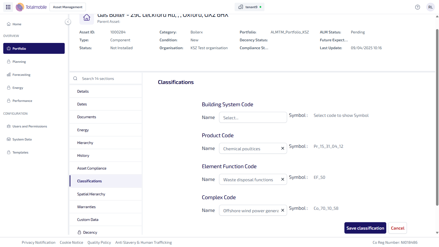Go to the Asset Compliance section
The width and height of the screenshot is (439, 247).
pos(92,168)
